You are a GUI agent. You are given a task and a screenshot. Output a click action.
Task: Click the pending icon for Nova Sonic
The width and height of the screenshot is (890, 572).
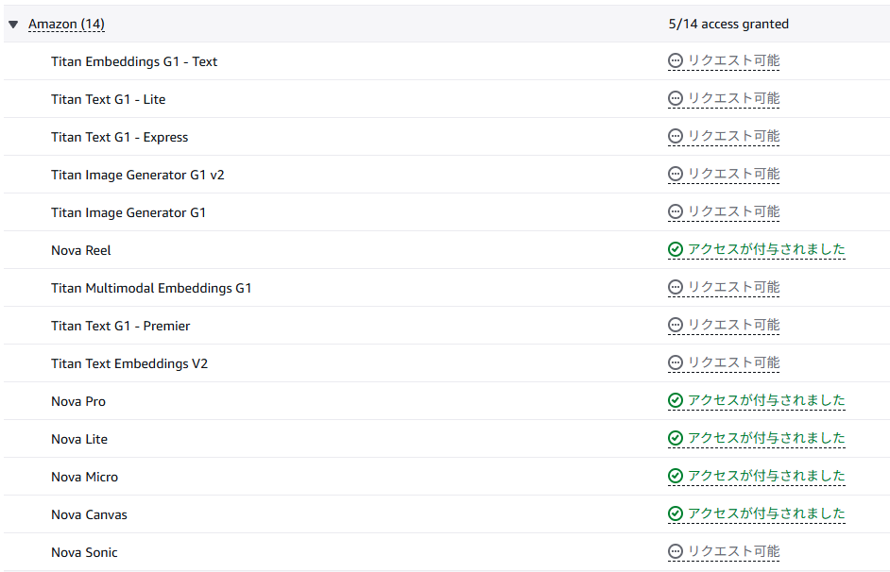click(676, 551)
